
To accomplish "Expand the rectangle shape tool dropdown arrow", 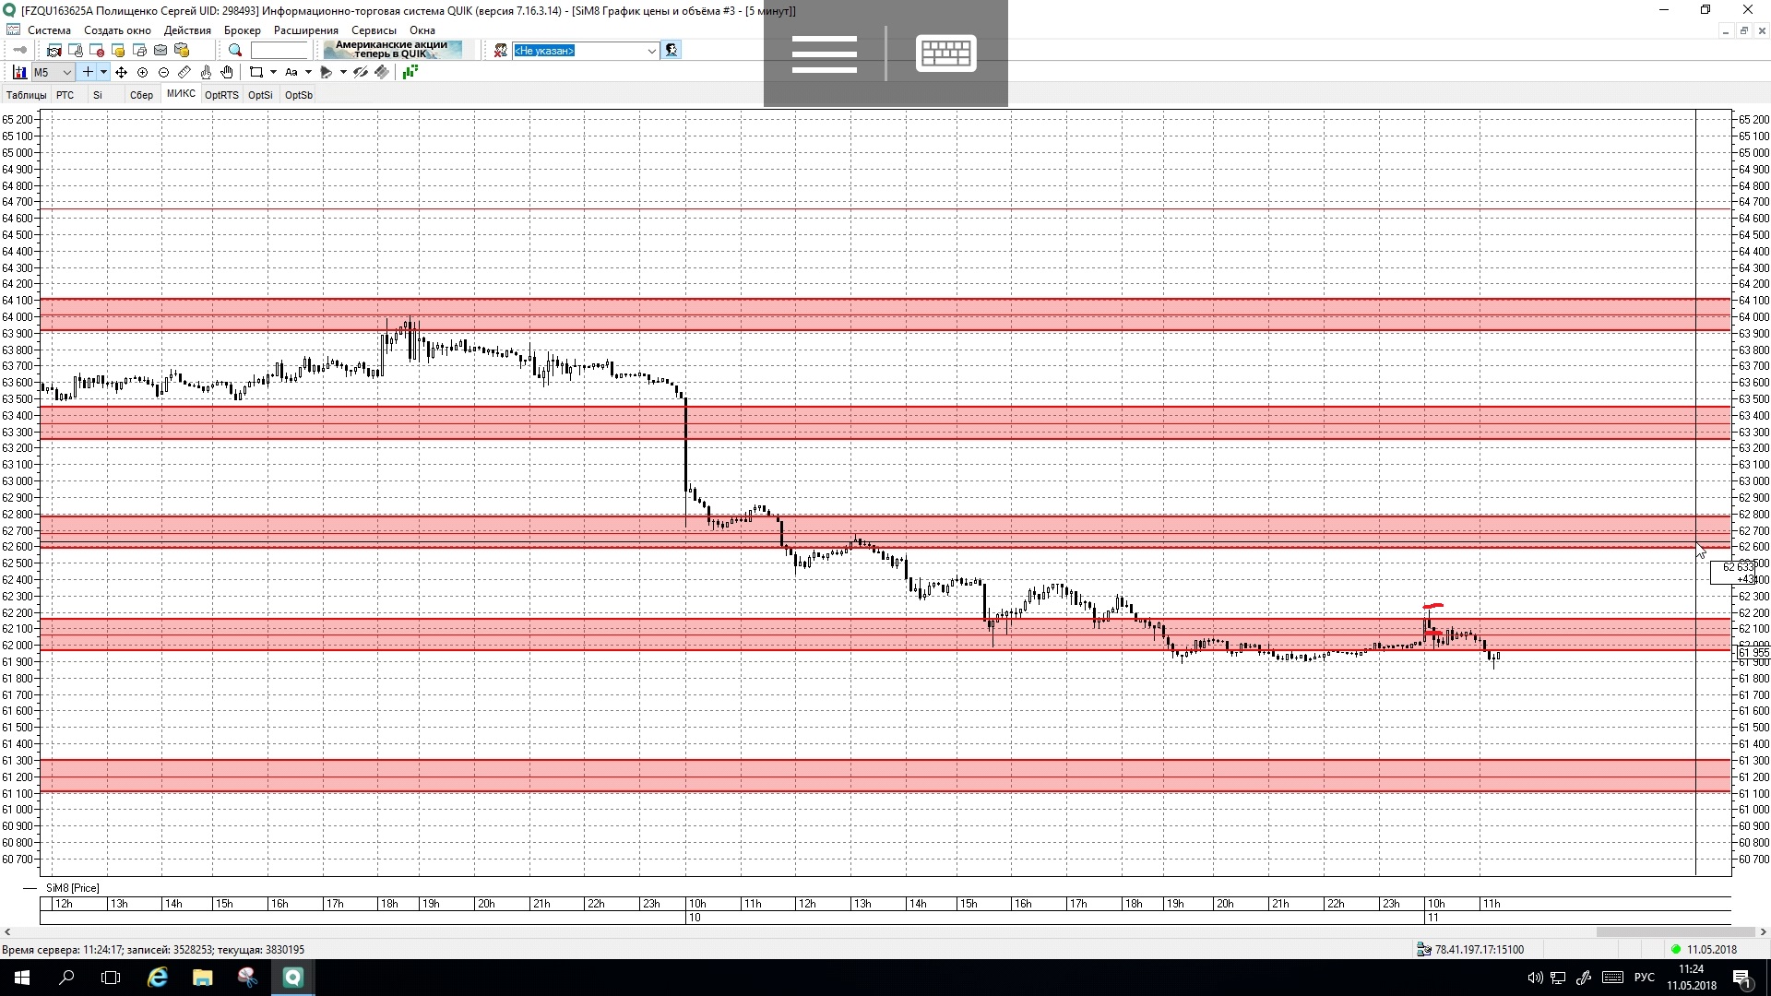I will click(273, 72).
